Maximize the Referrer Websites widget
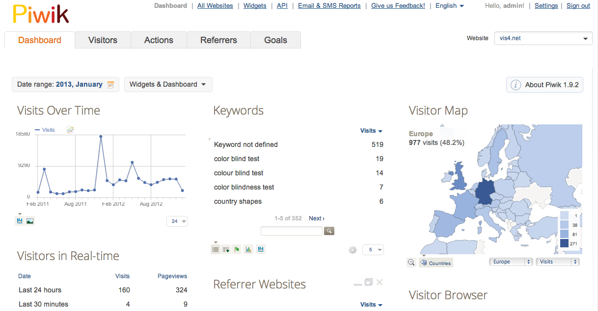 368,282
